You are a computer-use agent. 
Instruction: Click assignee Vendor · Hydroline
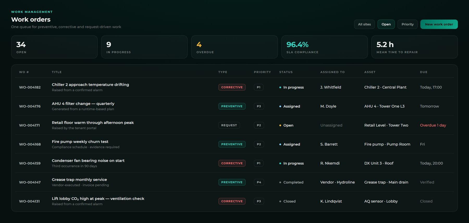pos(337,182)
